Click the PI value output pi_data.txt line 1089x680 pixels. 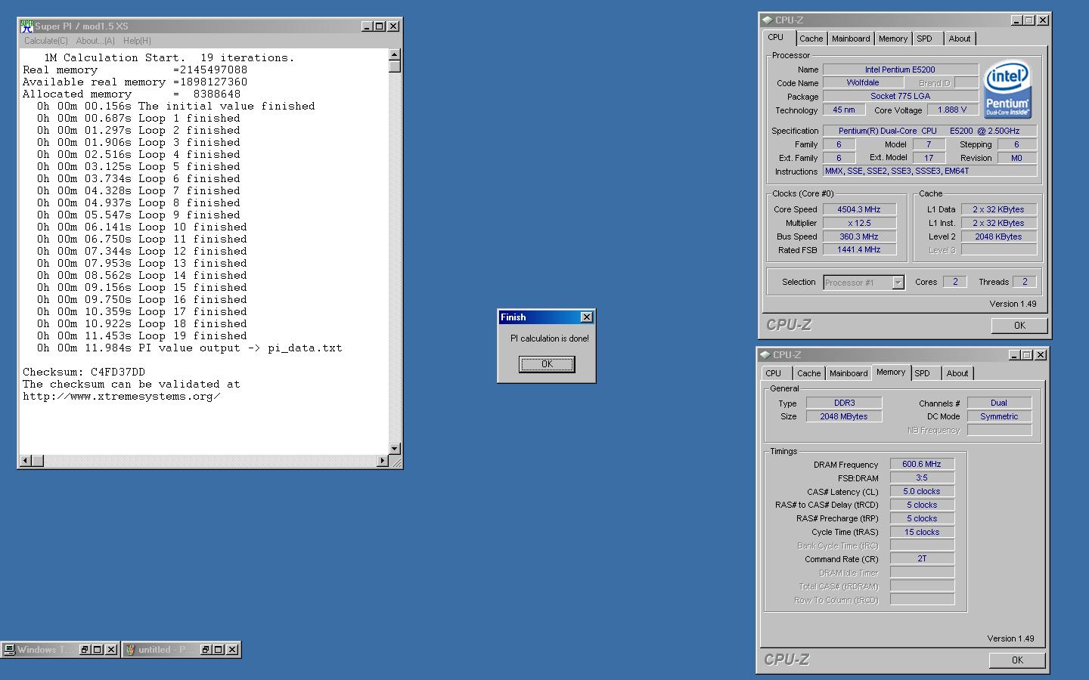click(x=190, y=348)
